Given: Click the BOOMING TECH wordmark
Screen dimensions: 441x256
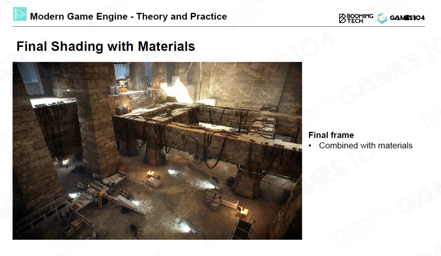Looking at the screenshot, I should click(360, 18).
